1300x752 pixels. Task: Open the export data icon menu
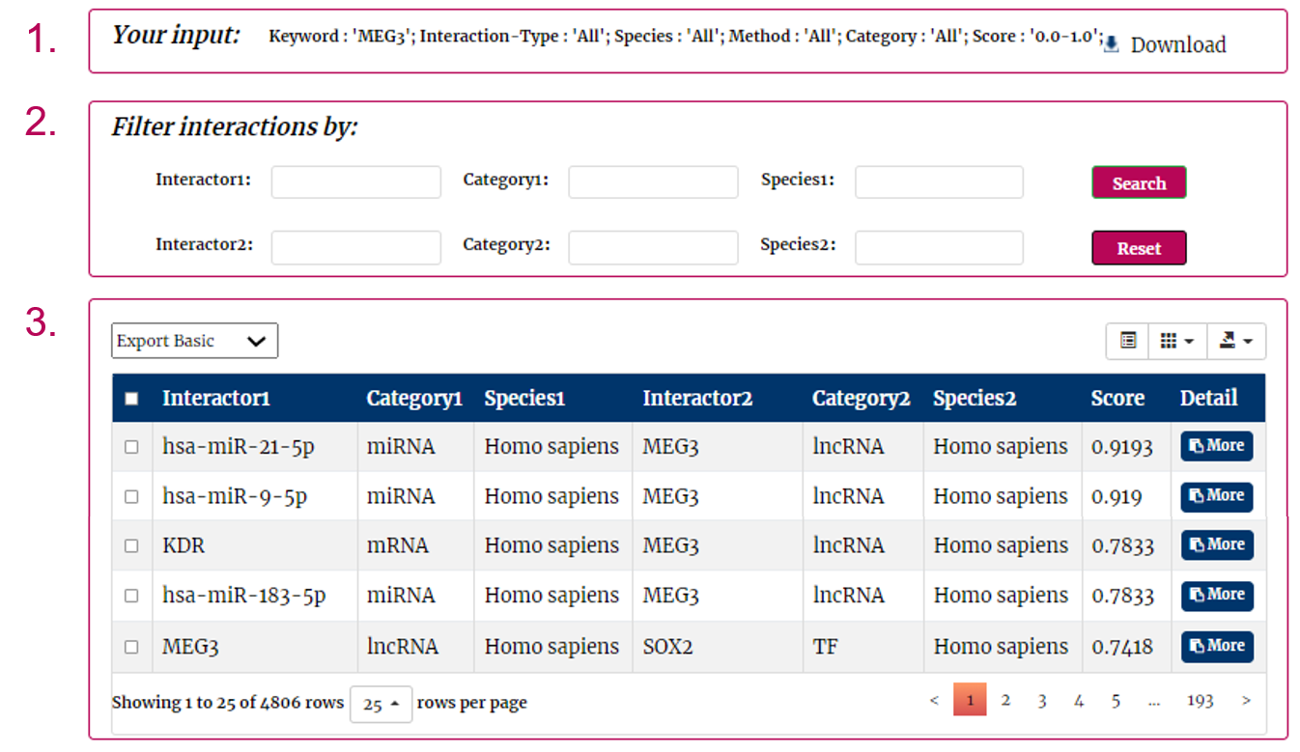(x=1235, y=341)
